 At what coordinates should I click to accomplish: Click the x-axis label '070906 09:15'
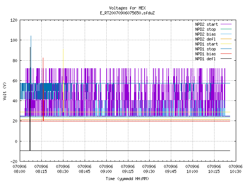128,169
